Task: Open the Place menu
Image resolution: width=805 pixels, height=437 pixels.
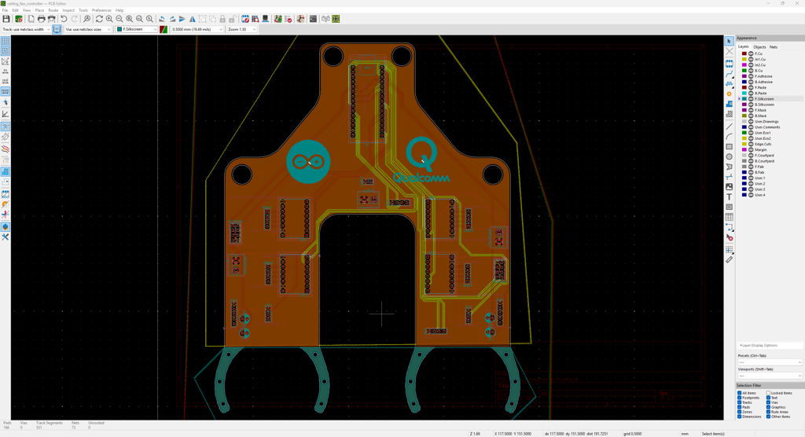Action: pyautogui.click(x=39, y=10)
